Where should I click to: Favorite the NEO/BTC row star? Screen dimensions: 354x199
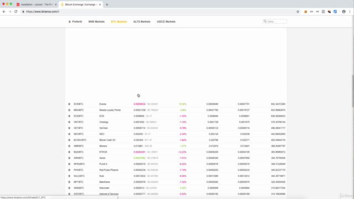pyautogui.click(x=69, y=134)
